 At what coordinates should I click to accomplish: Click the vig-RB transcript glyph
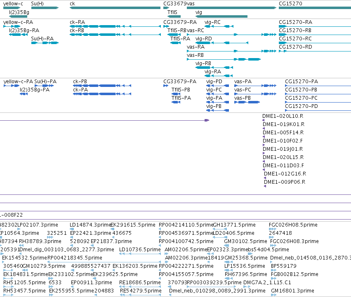(x=214, y=68)
